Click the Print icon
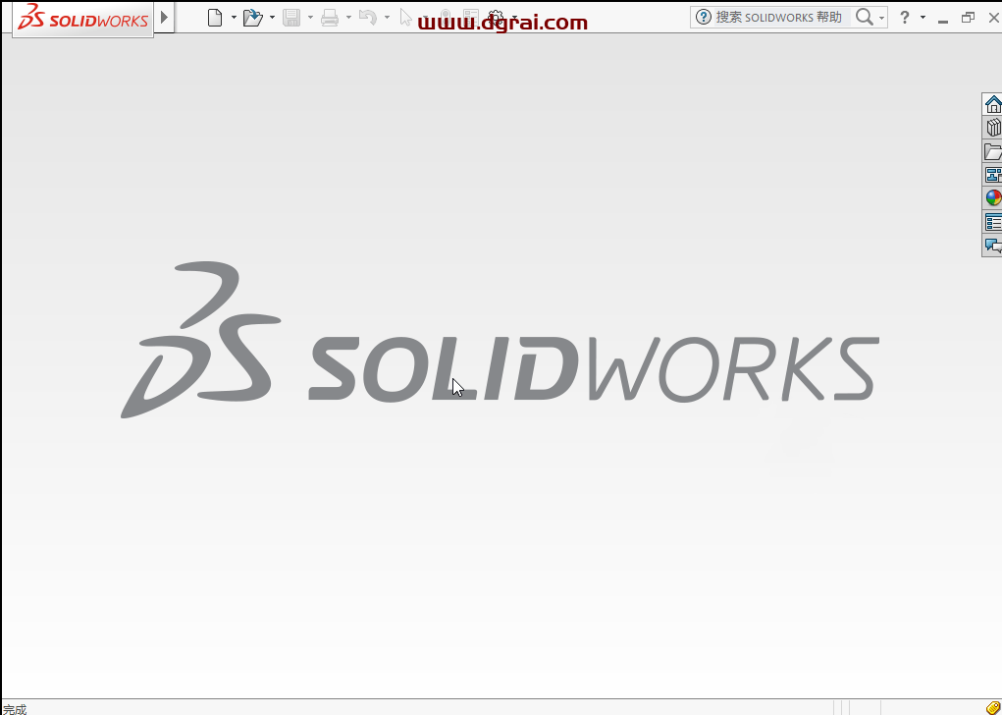The image size is (1002, 715). (x=330, y=18)
